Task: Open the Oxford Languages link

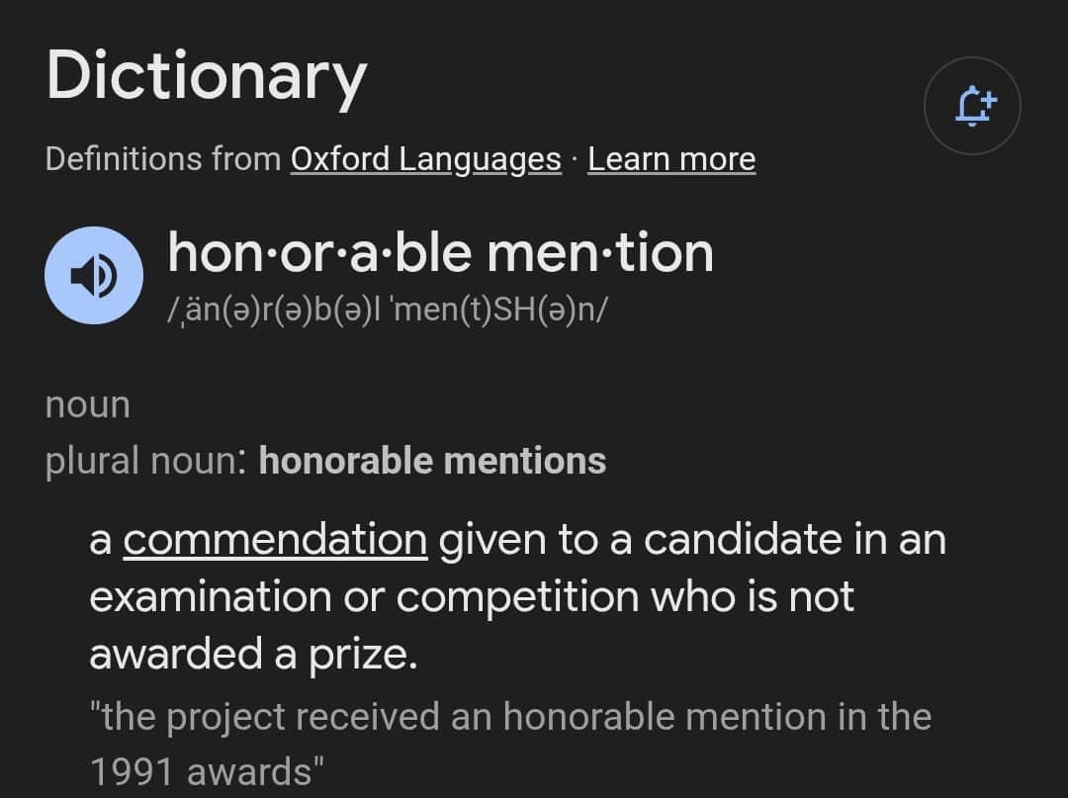Action: [x=425, y=159]
